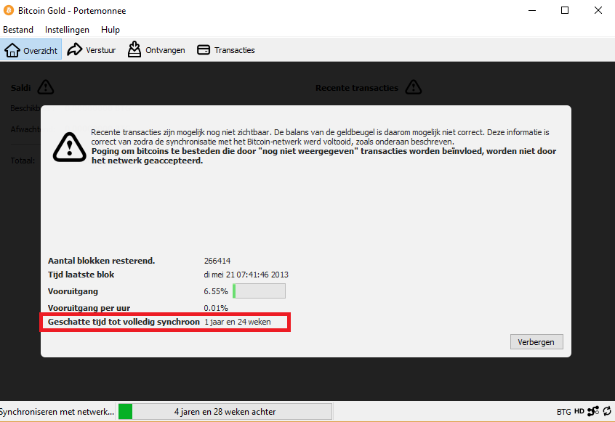Click 'Geschatte tijd tot volledig synchroon' label

coord(124,322)
